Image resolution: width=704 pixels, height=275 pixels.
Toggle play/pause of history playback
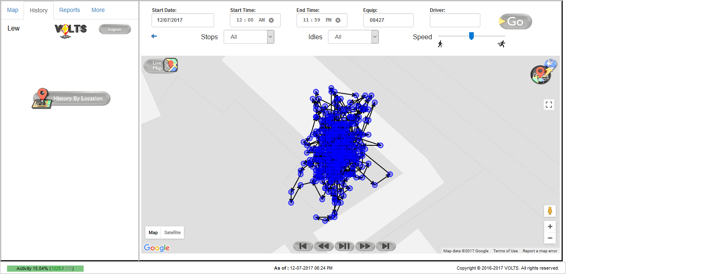[x=344, y=247]
